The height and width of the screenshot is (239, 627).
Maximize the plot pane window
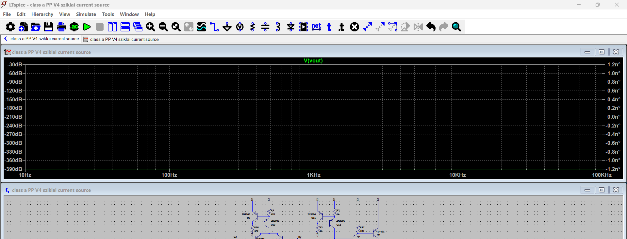click(x=602, y=52)
